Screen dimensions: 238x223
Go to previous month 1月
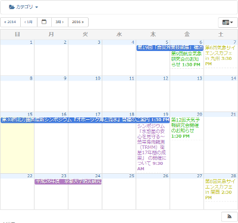click(29, 22)
